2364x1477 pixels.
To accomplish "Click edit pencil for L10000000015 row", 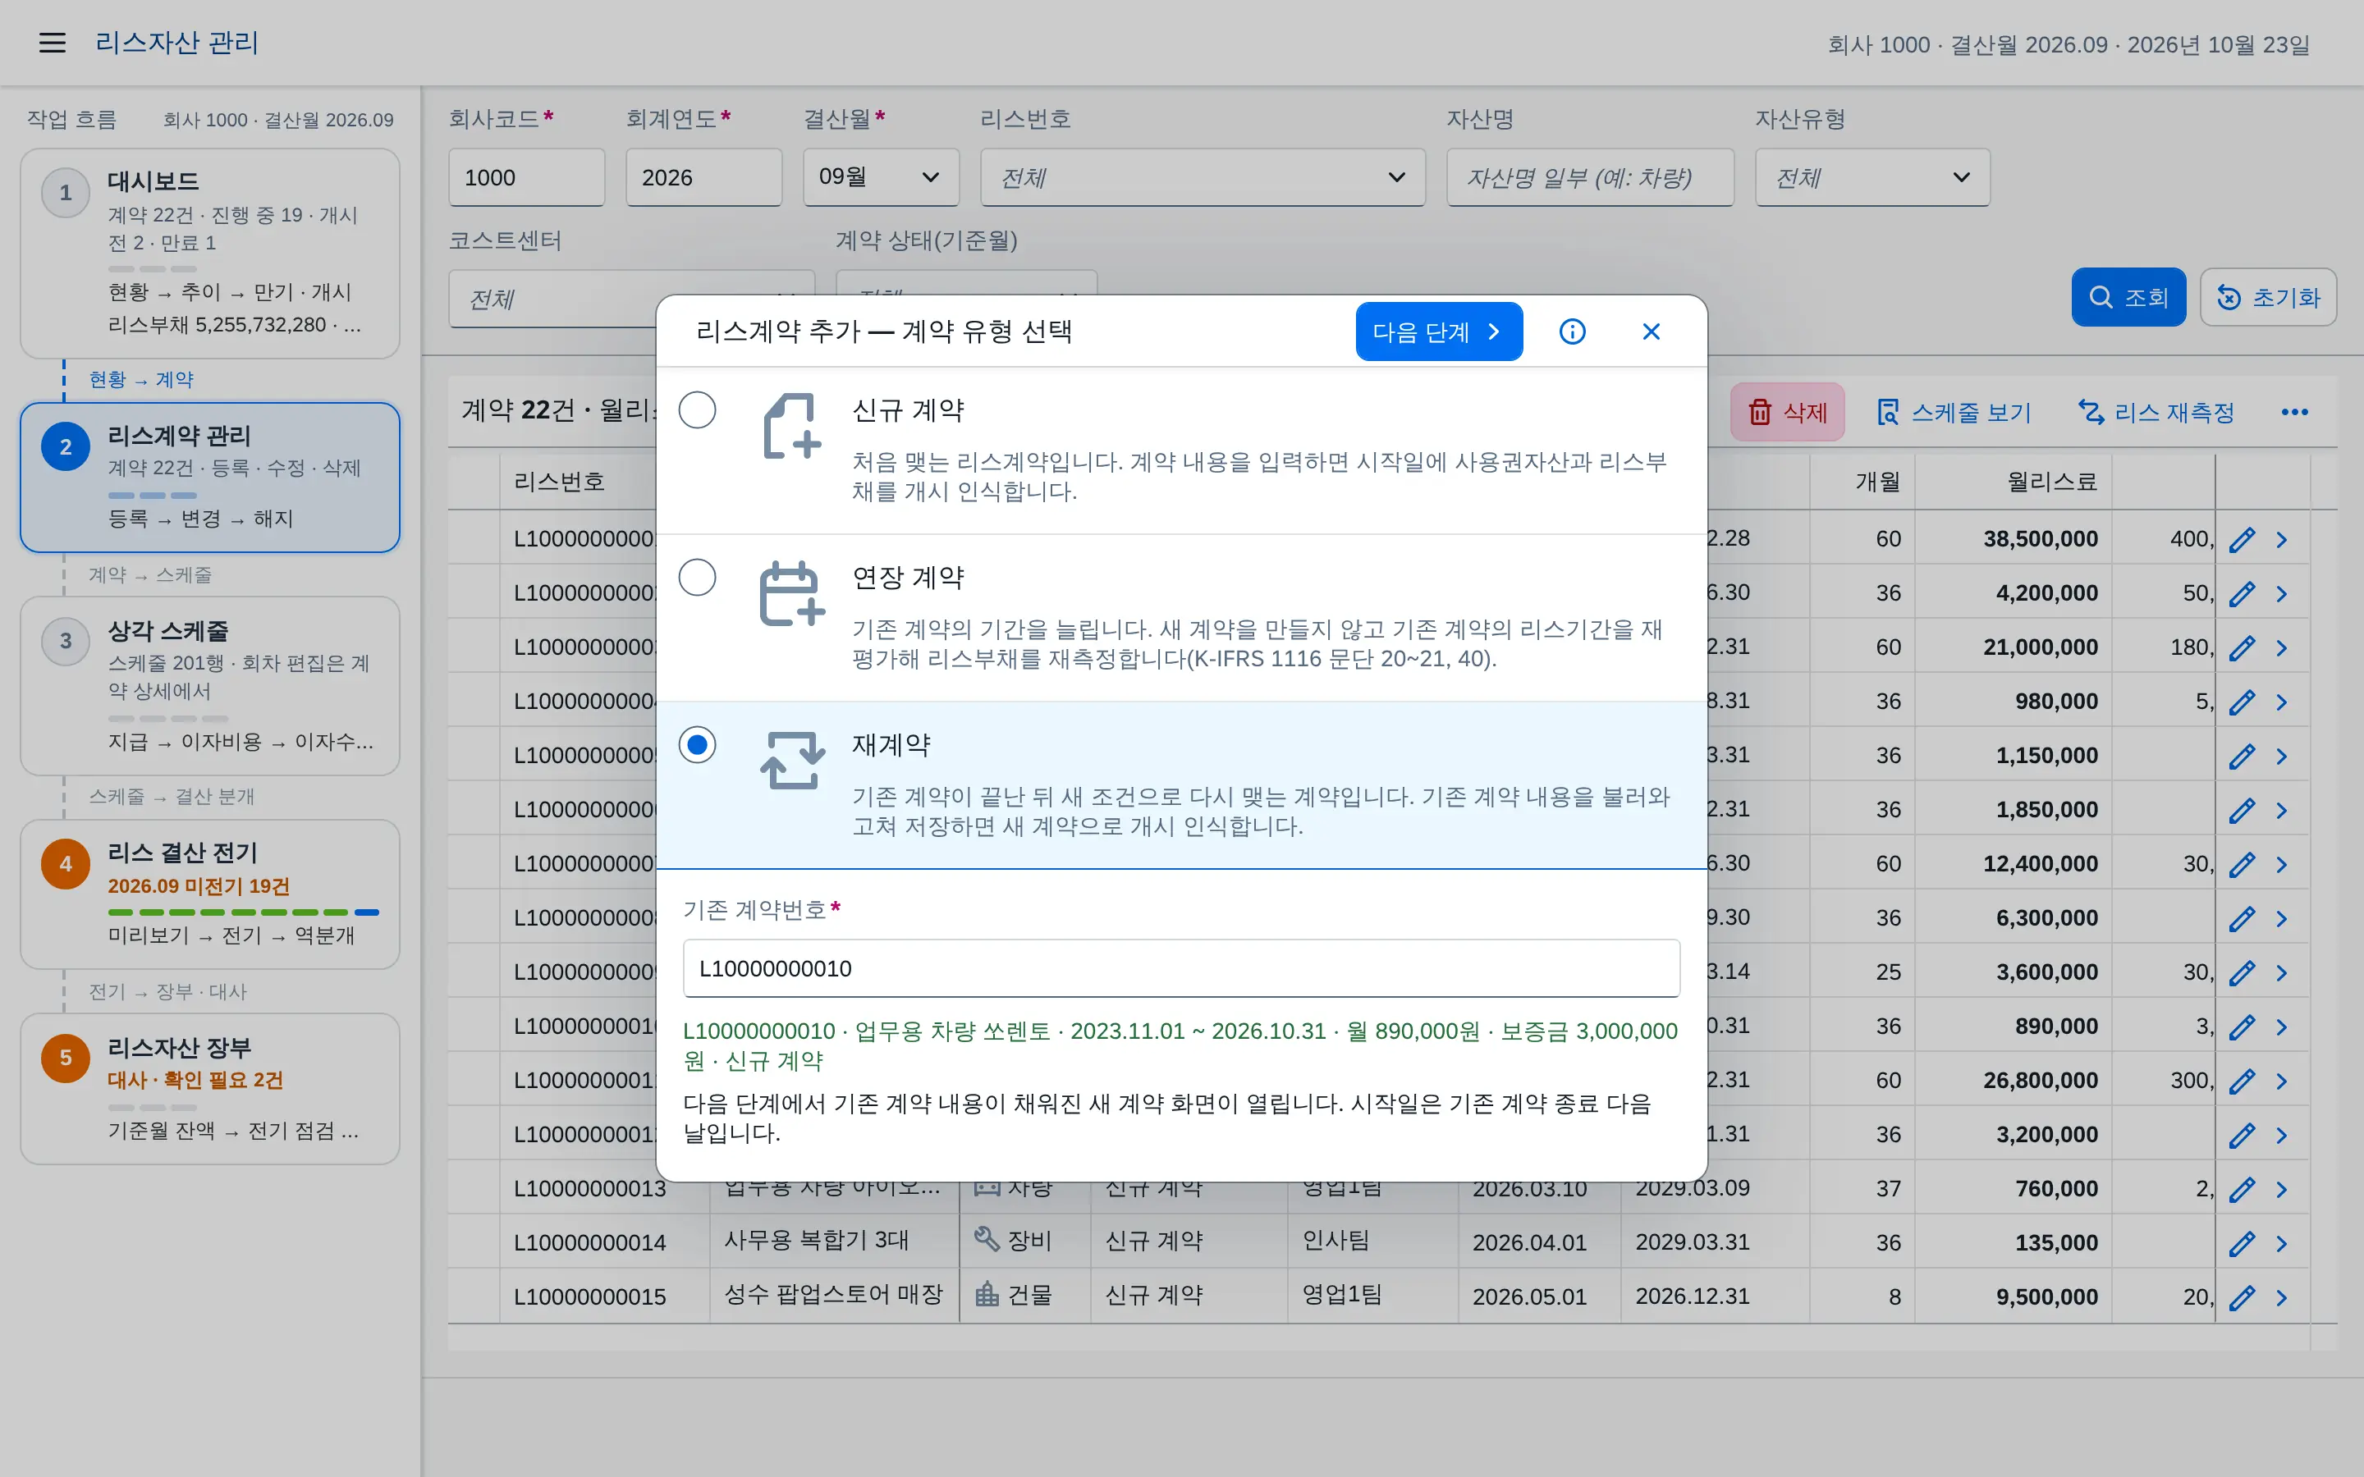I will pos(2242,1297).
